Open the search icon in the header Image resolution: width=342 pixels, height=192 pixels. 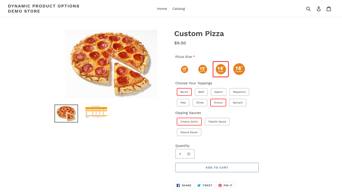click(x=308, y=9)
